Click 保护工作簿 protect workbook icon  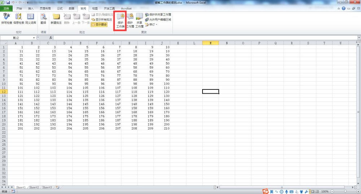130,17
